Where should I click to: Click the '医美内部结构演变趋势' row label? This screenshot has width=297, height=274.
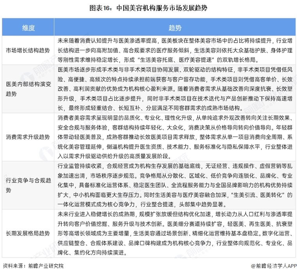click(x=29, y=89)
